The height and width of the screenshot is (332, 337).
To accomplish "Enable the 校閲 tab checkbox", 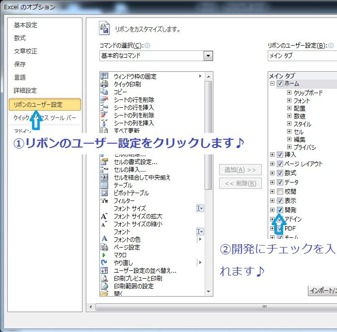I will click(280, 191).
